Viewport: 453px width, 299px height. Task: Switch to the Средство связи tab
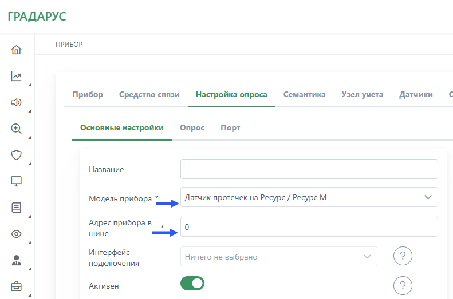point(149,95)
